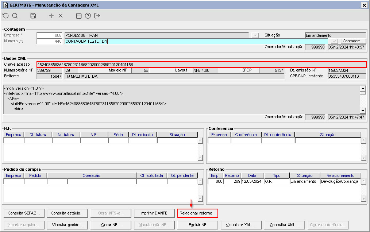Screen dimensions: 370x232
Task: Open lookup icon beside CONTAGEM TESTE TDN
Action: (x=334, y=41)
